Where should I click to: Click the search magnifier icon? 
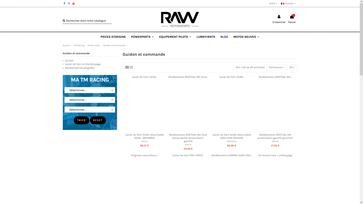point(64,21)
